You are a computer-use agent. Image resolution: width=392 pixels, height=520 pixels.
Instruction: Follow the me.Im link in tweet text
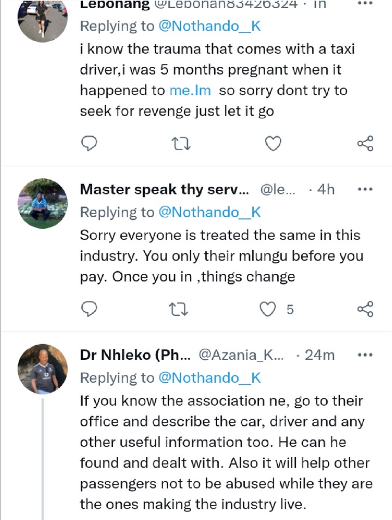pyautogui.click(x=190, y=90)
